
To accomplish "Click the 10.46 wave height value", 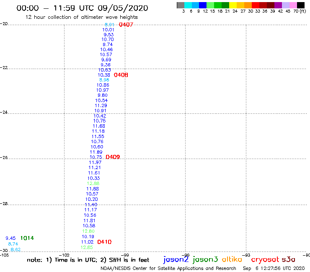I will point(106,49).
